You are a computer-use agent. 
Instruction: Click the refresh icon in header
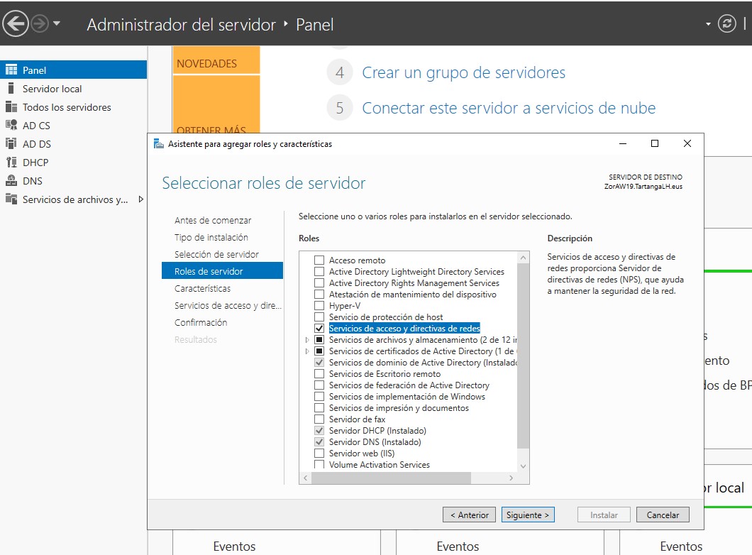point(726,23)
